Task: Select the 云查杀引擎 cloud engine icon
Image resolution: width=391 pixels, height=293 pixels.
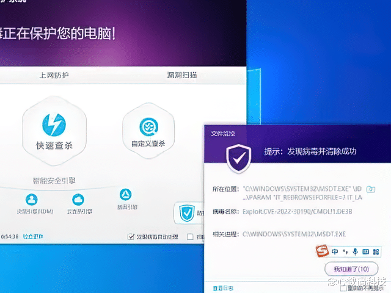Action: point(78,200)
